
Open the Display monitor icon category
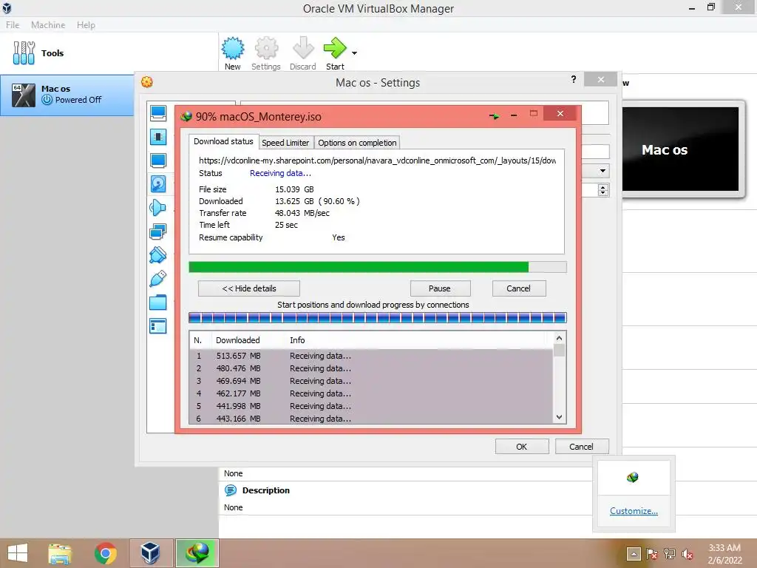pyautogui.click(x=158, y=160)
